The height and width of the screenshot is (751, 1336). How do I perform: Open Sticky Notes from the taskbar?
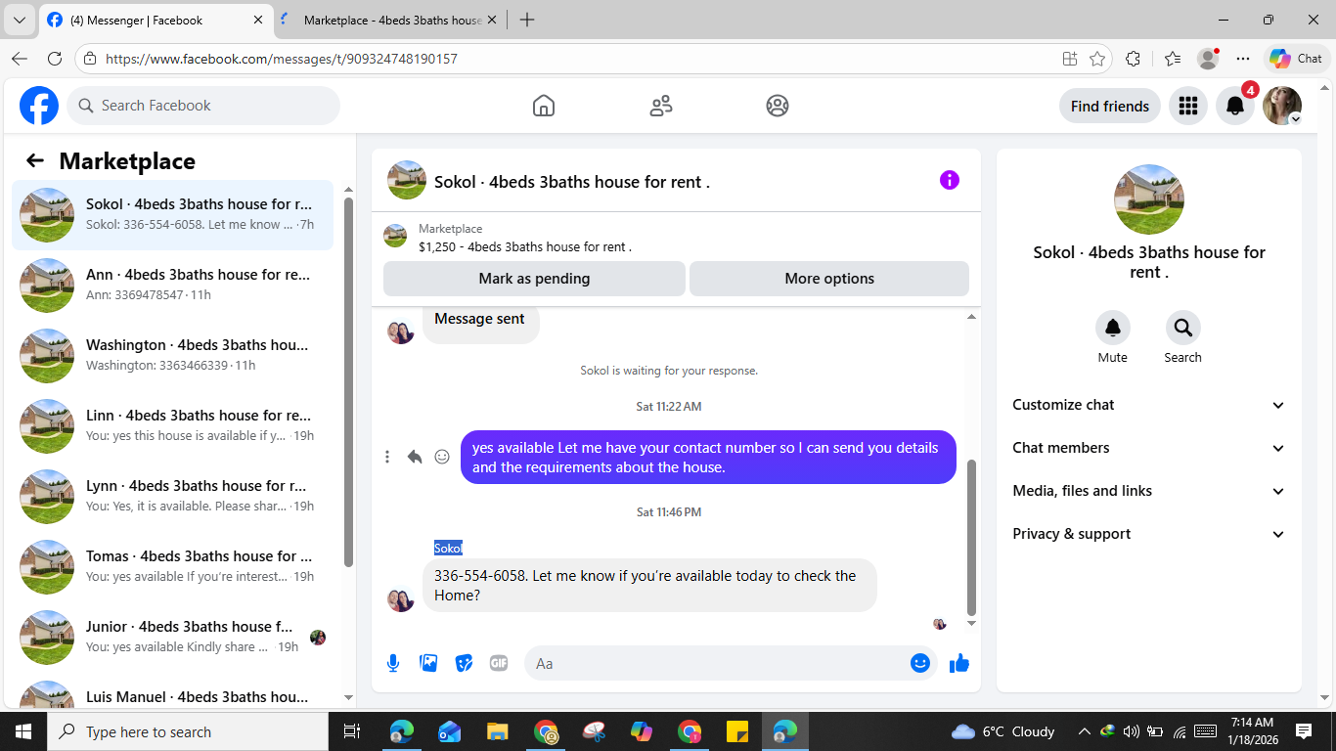737,731
